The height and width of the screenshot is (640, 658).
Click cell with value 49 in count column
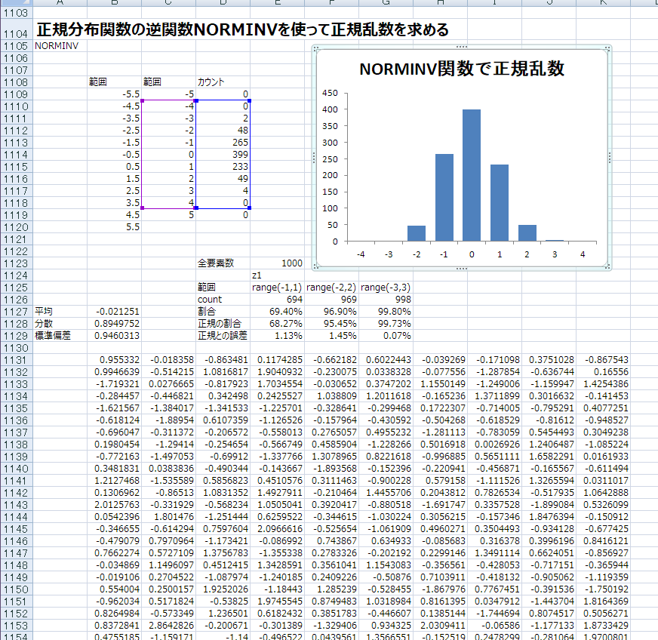tap(223, 179)
